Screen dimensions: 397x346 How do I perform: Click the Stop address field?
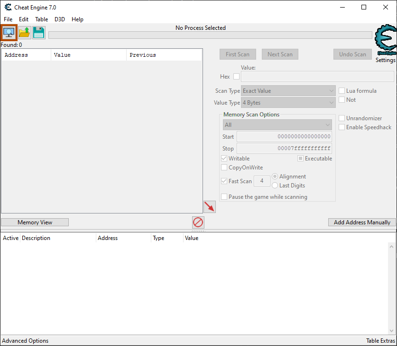(284, 148)
